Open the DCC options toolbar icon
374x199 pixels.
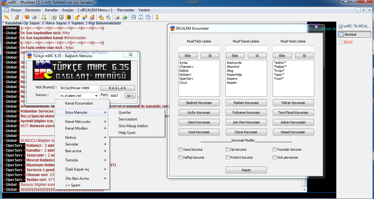coord(92,17)
